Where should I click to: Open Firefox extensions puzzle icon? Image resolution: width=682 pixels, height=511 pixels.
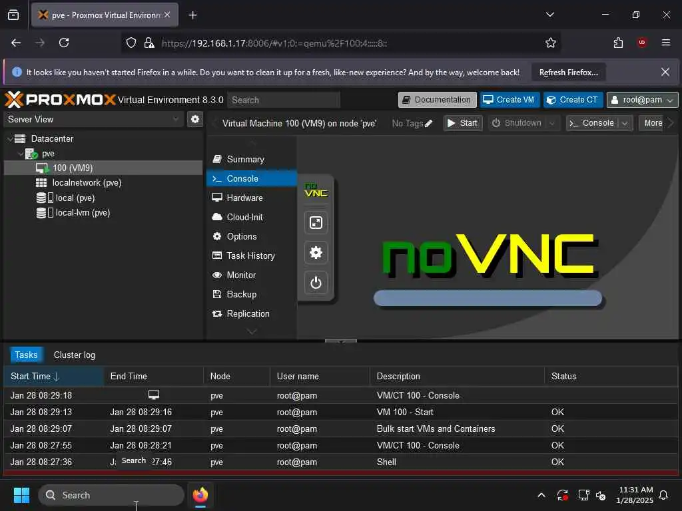point(618,43)
